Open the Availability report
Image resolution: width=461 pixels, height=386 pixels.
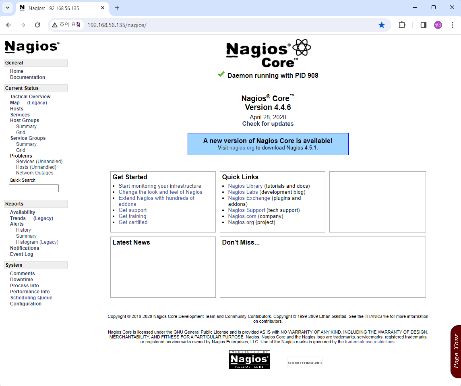pyautogui.click(x=22, y=212)
